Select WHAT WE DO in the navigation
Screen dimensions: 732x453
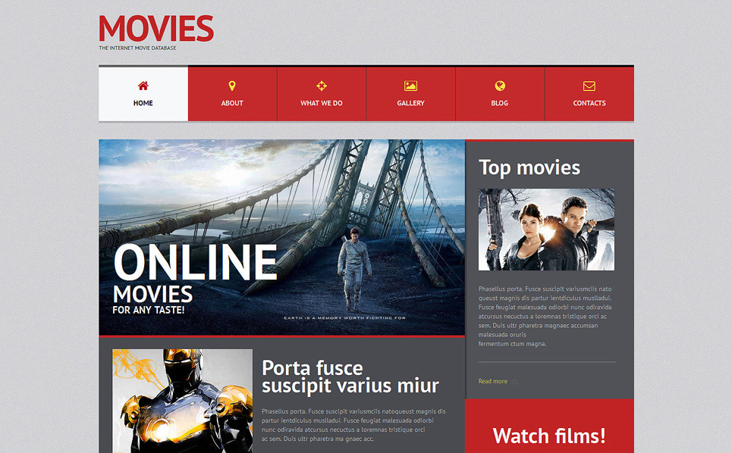tap(321, 103)
